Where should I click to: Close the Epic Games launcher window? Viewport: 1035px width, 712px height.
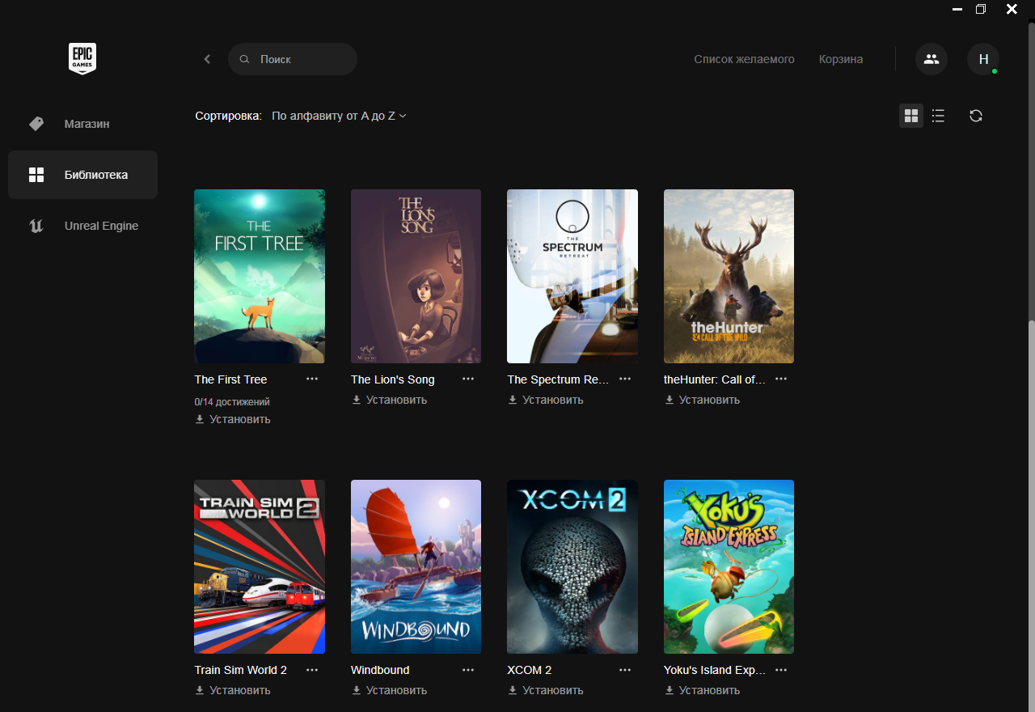coord(1011,9)
